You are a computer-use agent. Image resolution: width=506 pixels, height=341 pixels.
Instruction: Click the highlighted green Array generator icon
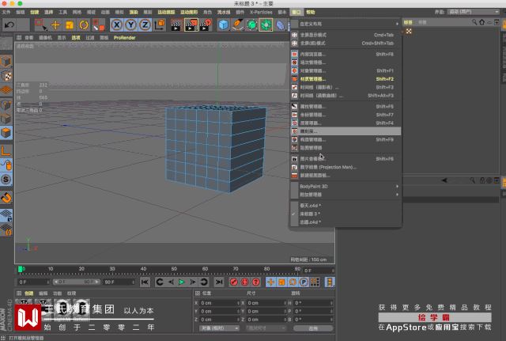(x=266, y=25)
